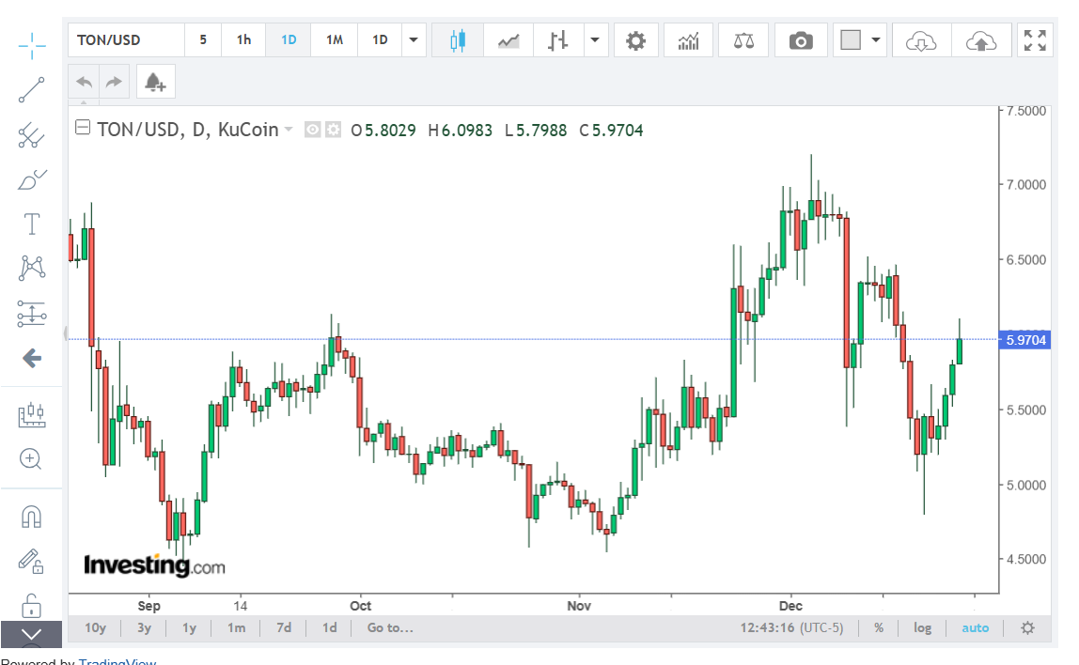This screenshot has width=1079, height=665.
Task: Select bar chart style
Action: point(558,40)
